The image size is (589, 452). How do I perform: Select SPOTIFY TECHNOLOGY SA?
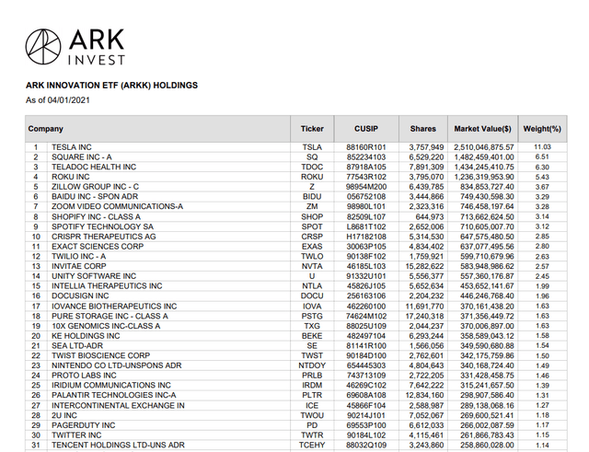point(102,226)
